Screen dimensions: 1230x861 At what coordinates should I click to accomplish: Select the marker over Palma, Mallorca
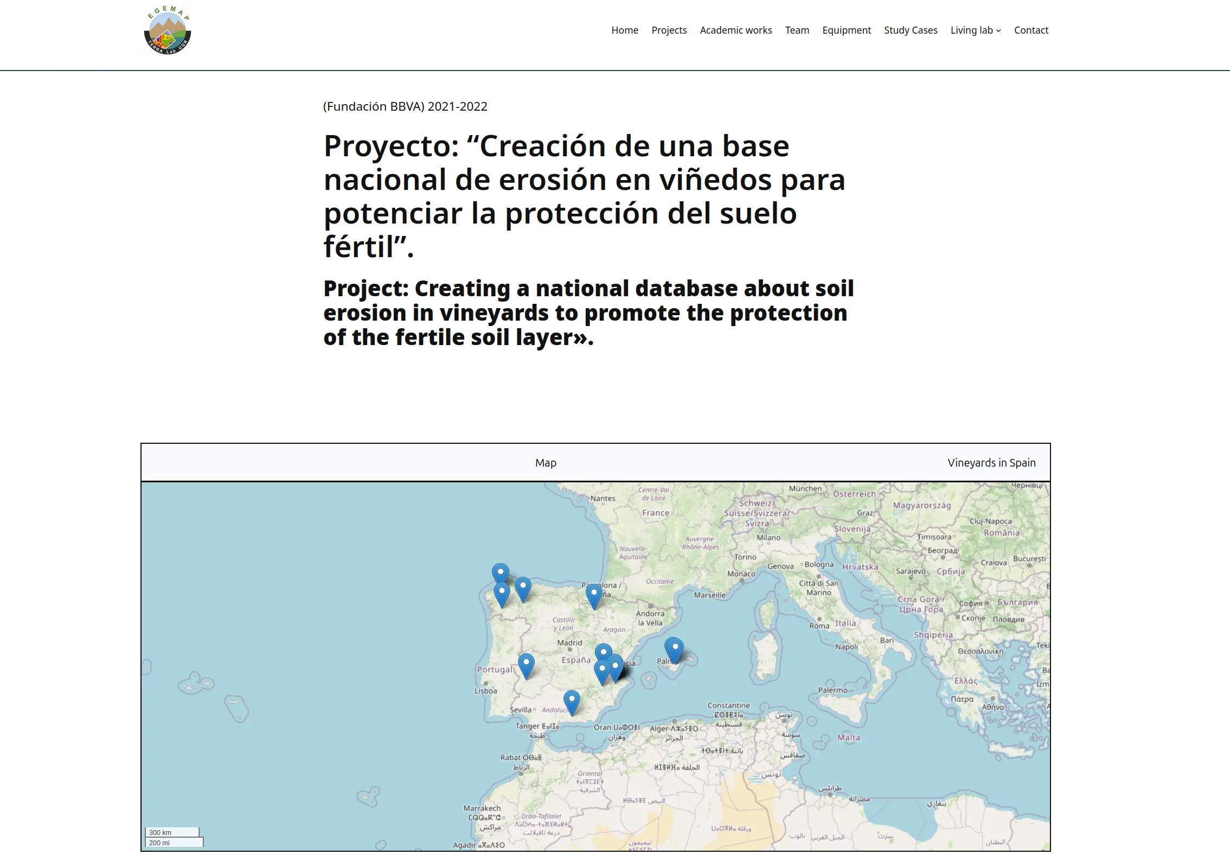pyautogui.click(x=675, y=650)
